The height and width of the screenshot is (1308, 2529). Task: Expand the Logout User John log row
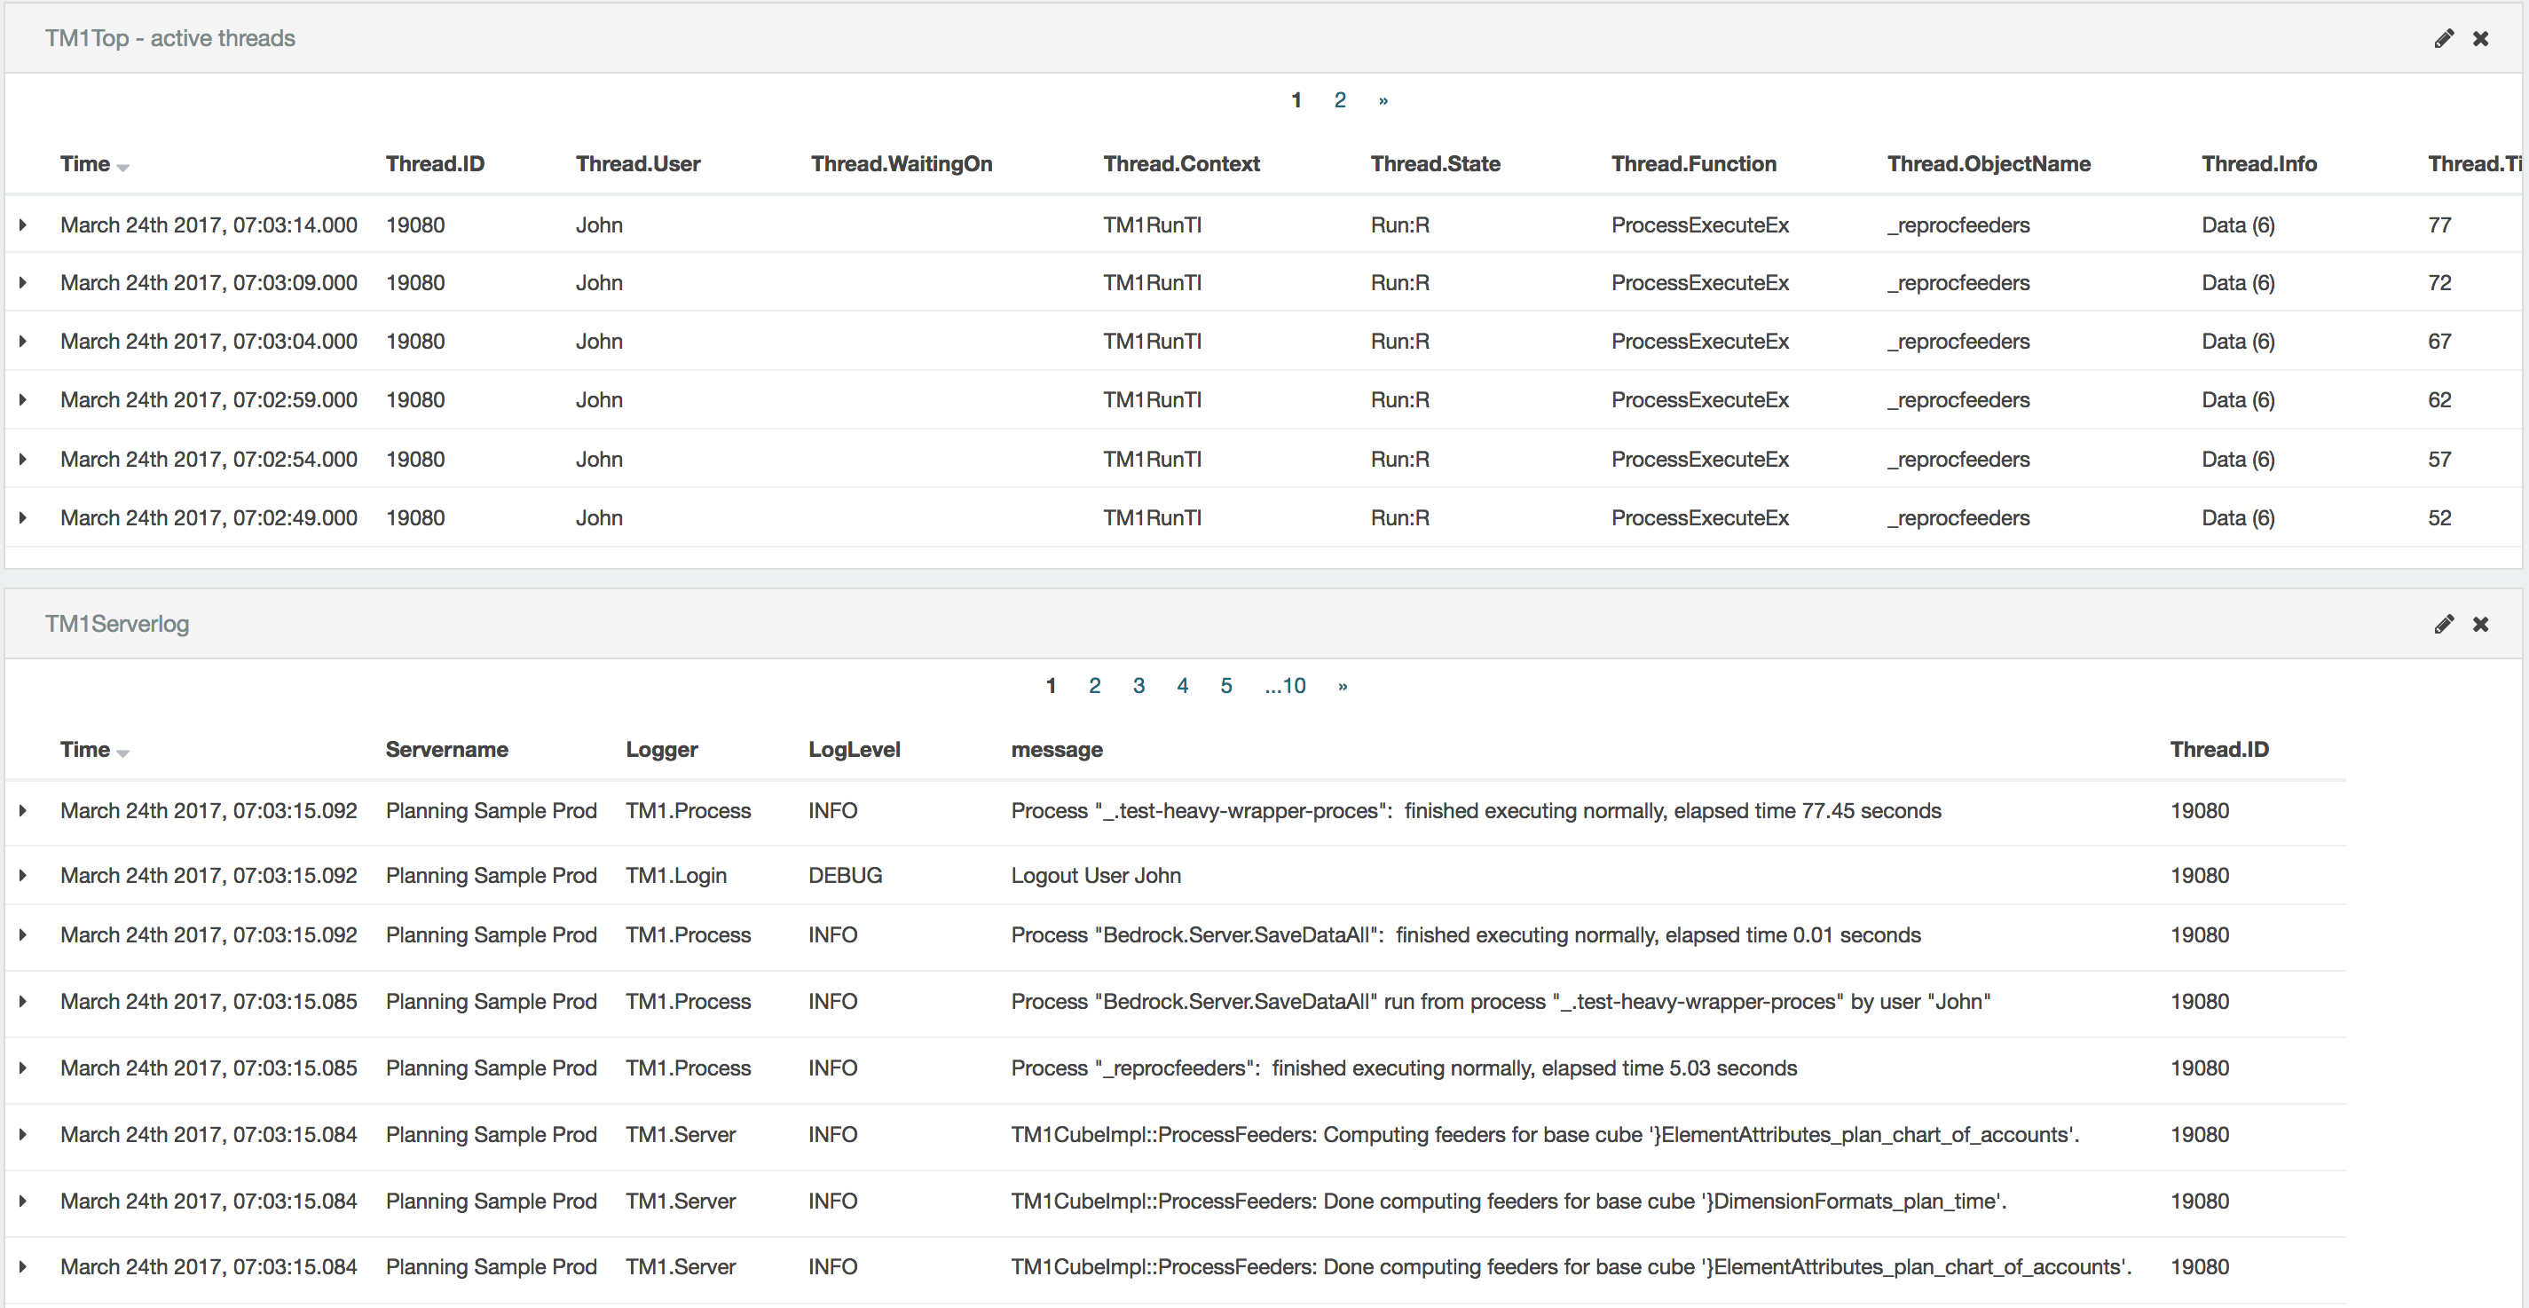pos(22,875)
